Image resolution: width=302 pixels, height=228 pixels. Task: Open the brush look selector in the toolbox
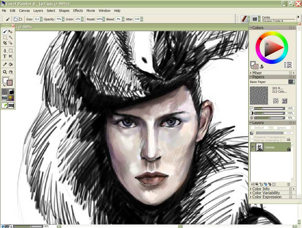point(4,105)
